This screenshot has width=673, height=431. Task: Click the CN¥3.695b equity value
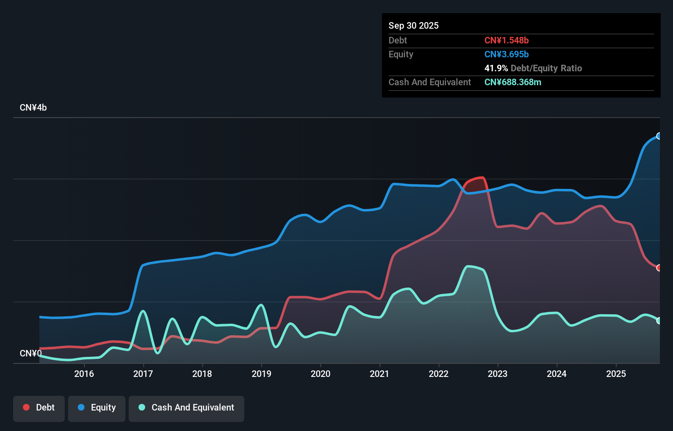(x=507, y=54)
